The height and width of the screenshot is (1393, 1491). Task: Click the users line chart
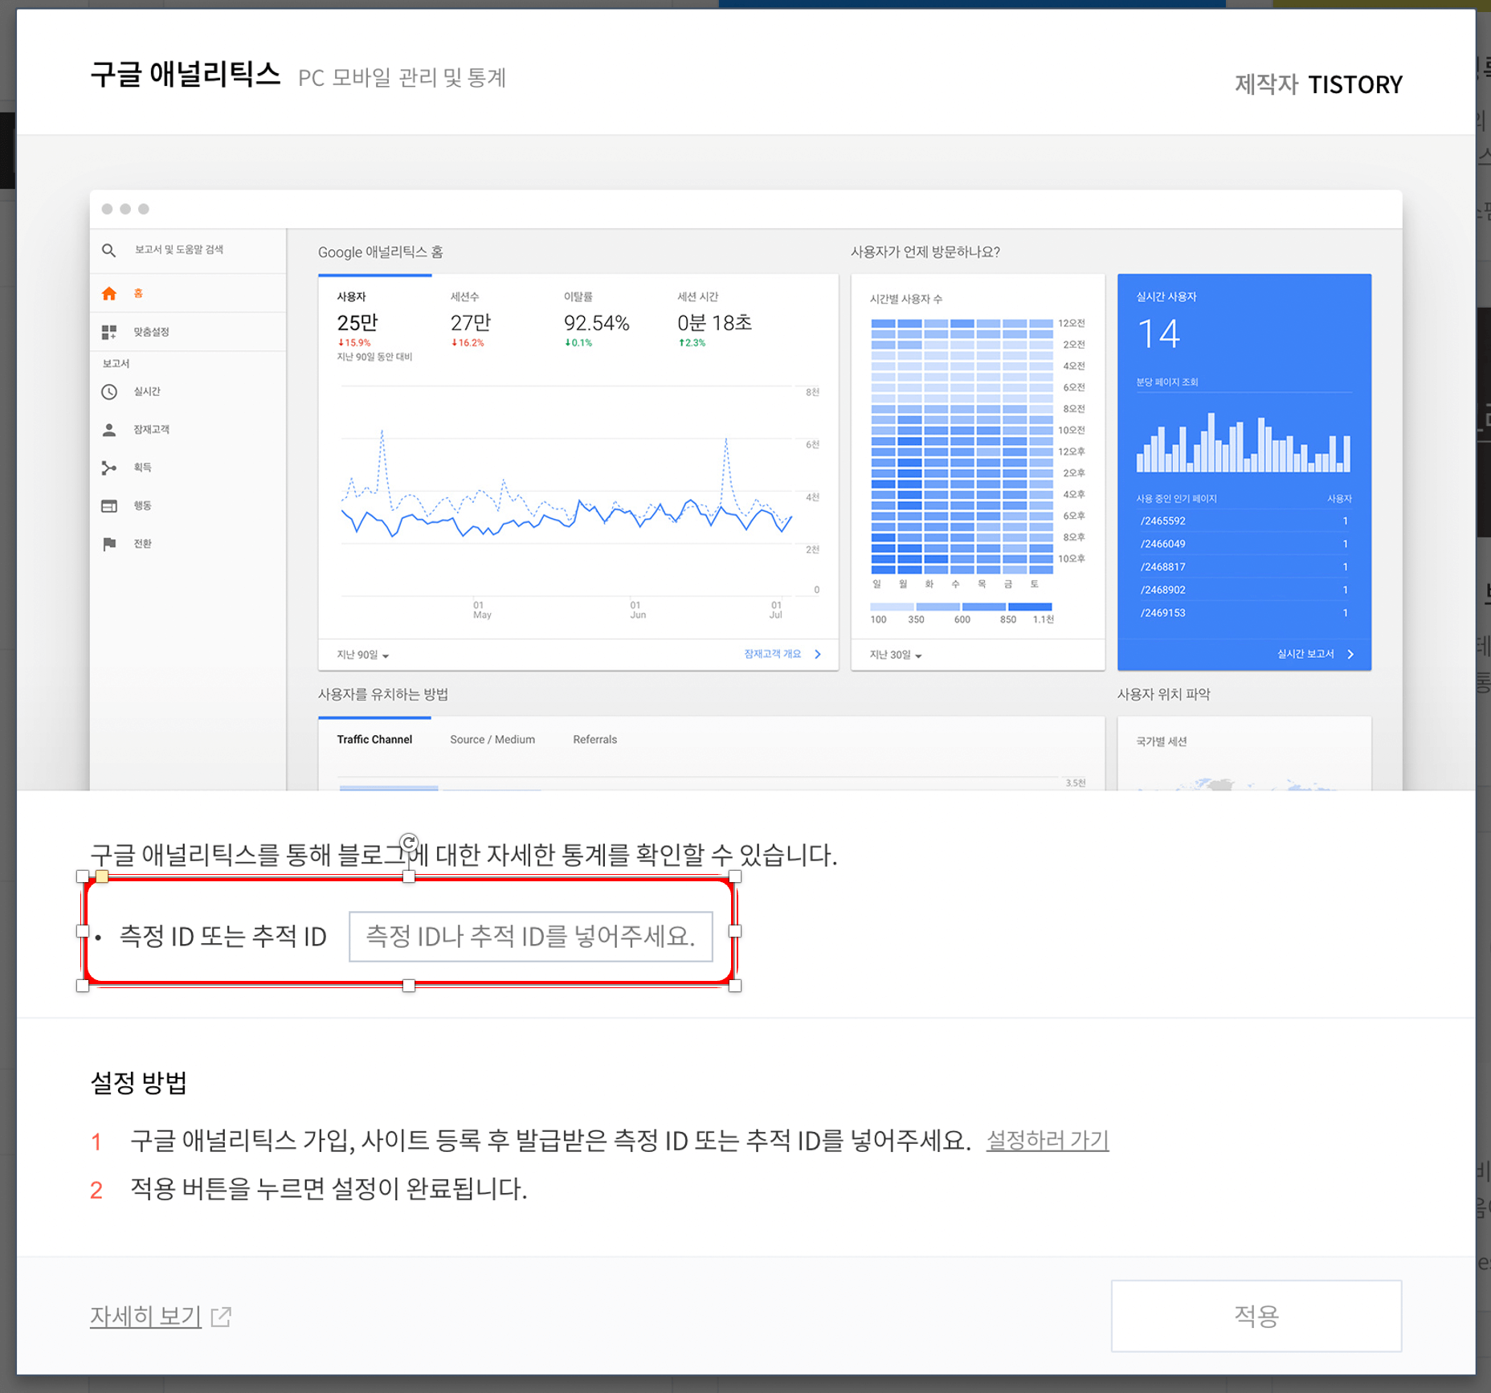567,492
